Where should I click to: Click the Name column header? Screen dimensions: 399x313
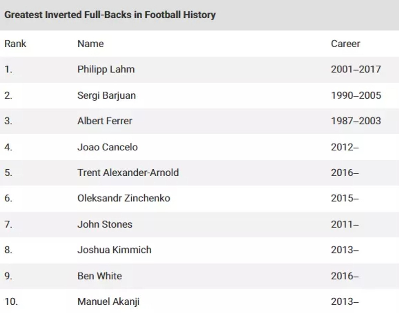click(x=90, y=44)
